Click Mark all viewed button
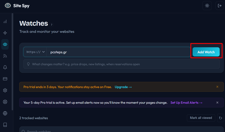225x132 pixels. pos(201,118)
